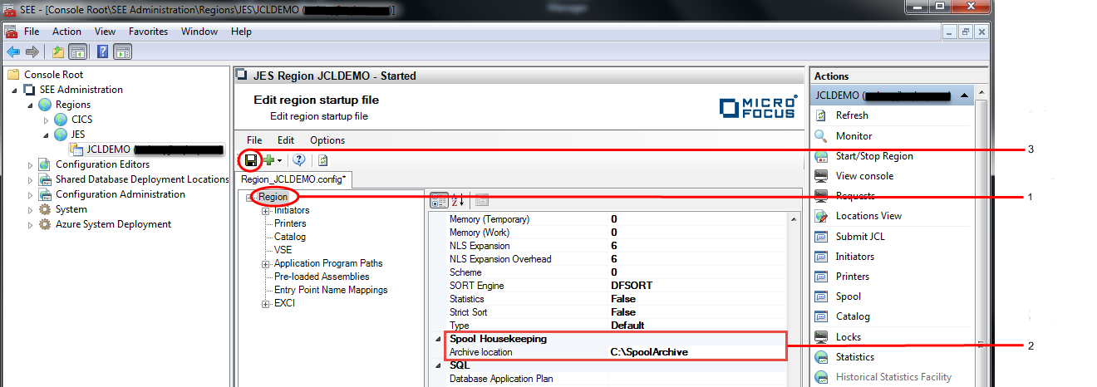Click the Up one level folder icon

tap(58, 51)
